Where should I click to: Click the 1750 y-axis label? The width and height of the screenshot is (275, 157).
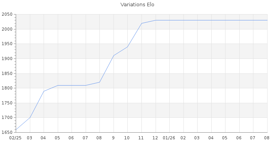(x=7, y=103)
